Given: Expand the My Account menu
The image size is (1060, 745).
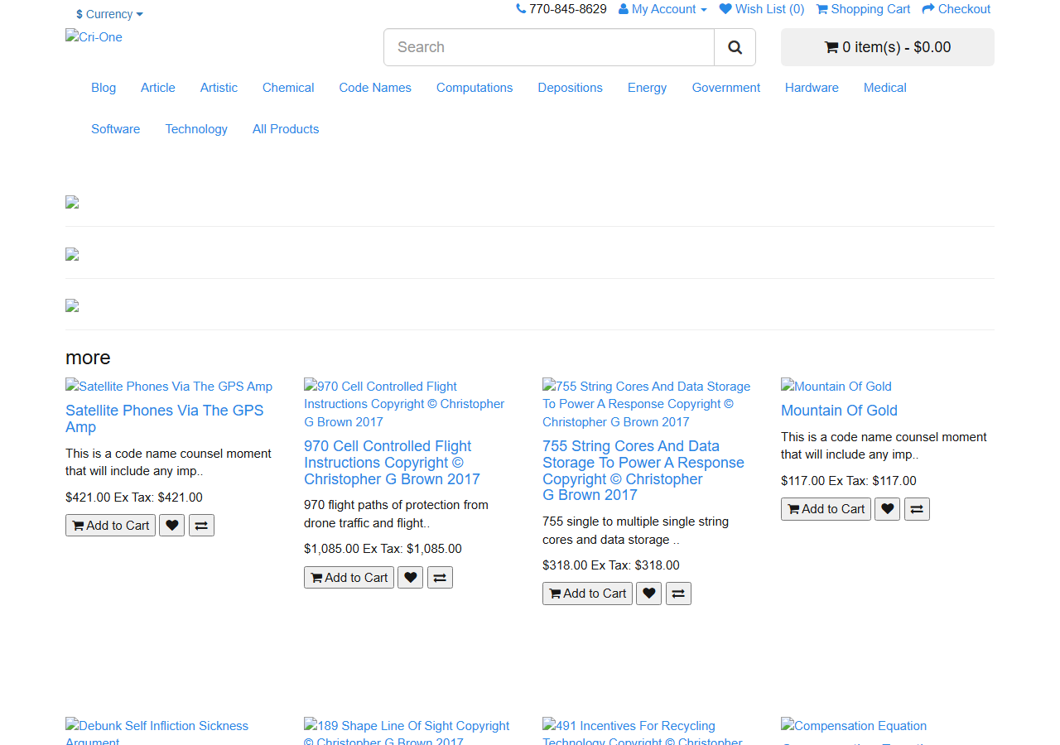Looking at the screenshot, I should tap(662, 9).
